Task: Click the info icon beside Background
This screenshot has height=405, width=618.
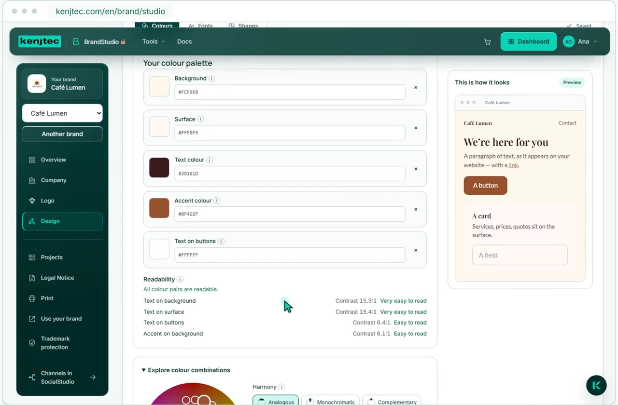Action: [x=212, y=79]
